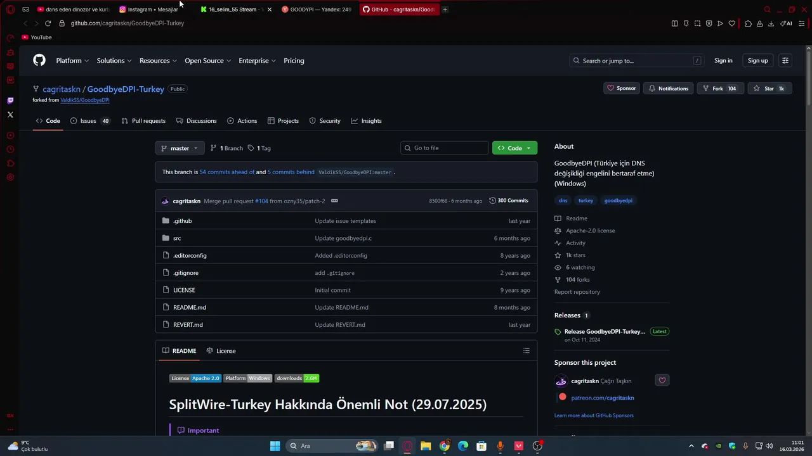The width and height of the screenshot is (812, 456).
Task: Expand the green Code dropdown button
Action: point(514,148)
